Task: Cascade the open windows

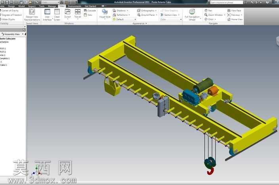Action: pos(90,11)
